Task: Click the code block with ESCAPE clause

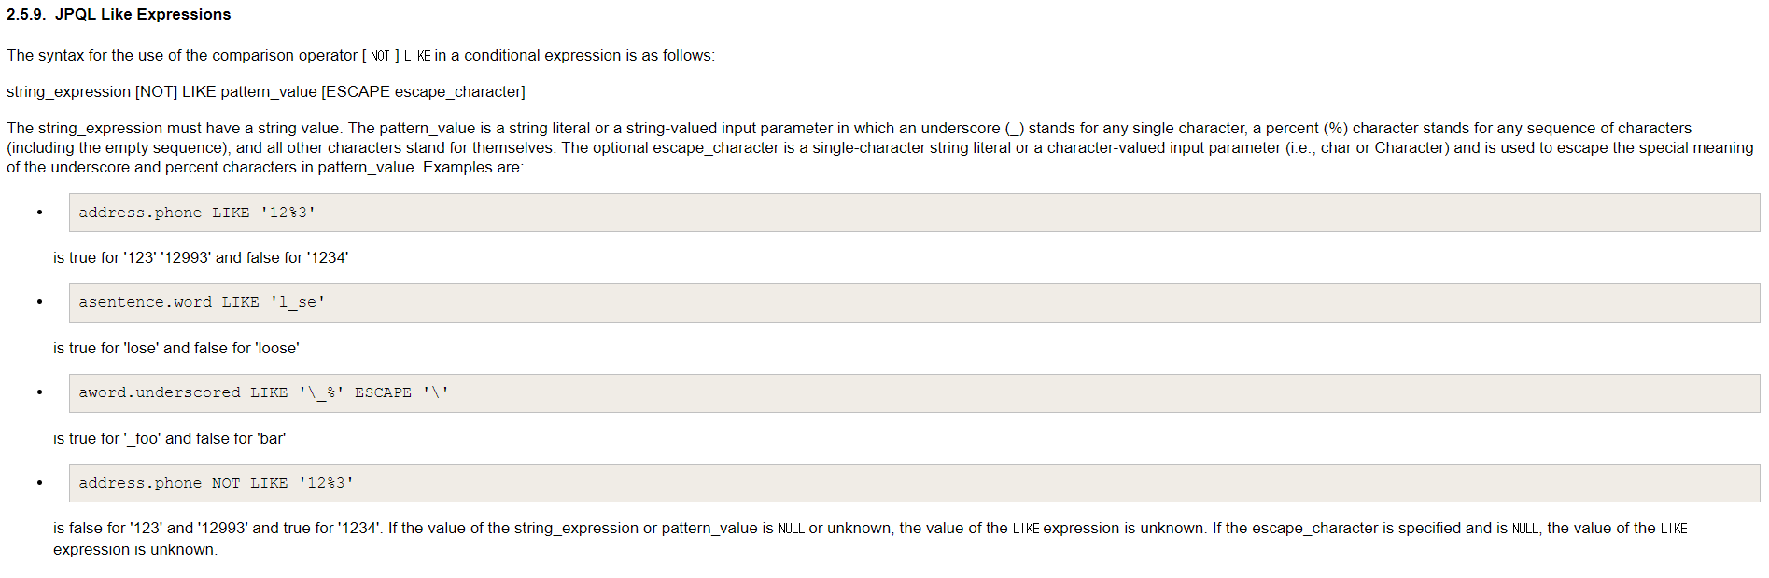Action: [914, 393]
